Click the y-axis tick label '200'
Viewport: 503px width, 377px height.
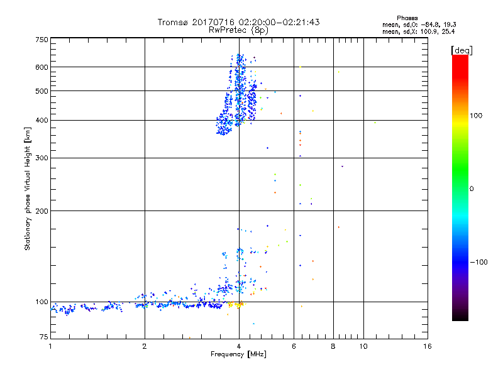(41, 211)
